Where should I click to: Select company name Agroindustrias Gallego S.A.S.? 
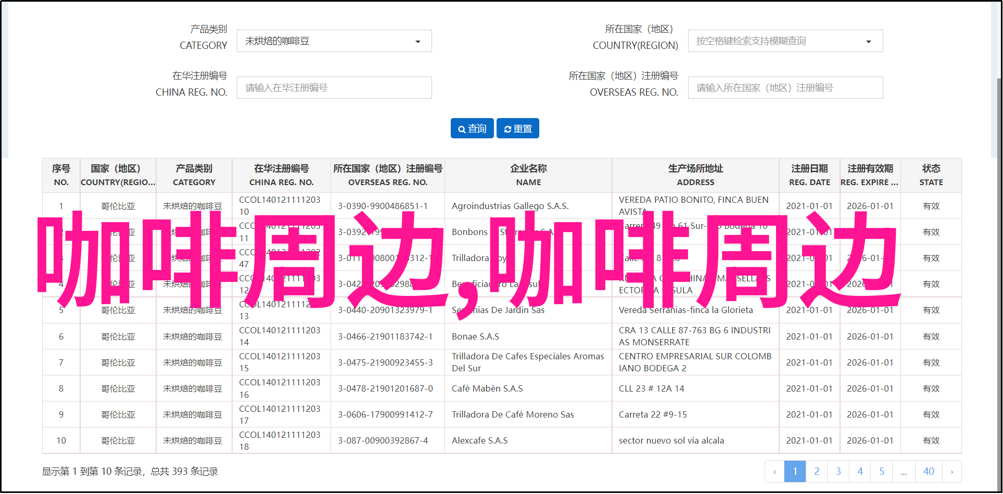click(x=510, y=206)
